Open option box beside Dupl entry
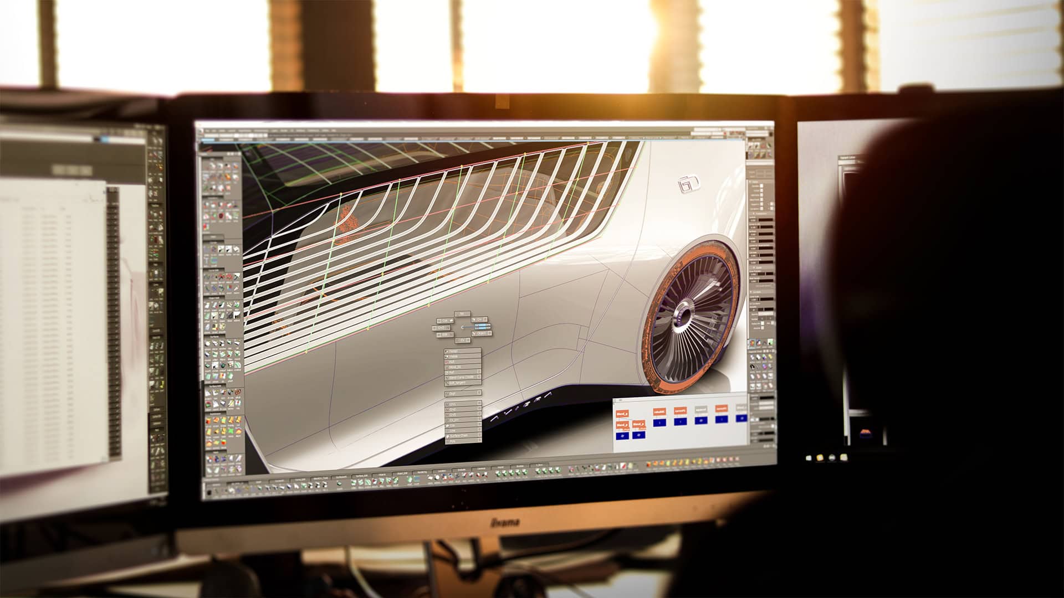The width and height of the screenshot is (1064, 598). click(479, 393)
